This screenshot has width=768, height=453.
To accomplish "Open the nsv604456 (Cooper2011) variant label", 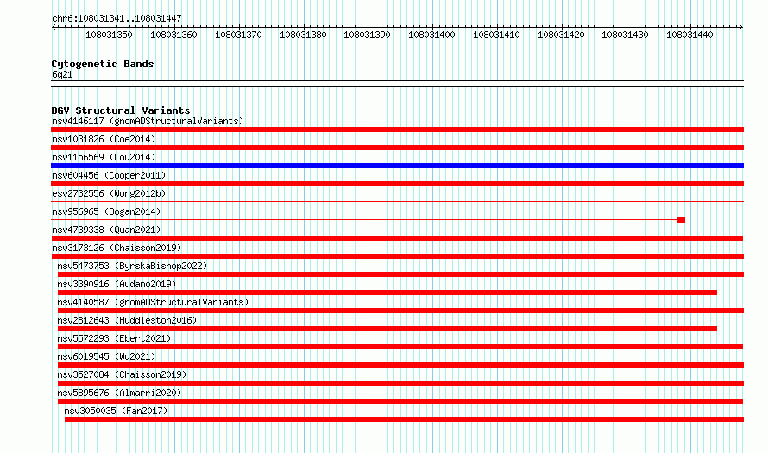I will (109, 175).
